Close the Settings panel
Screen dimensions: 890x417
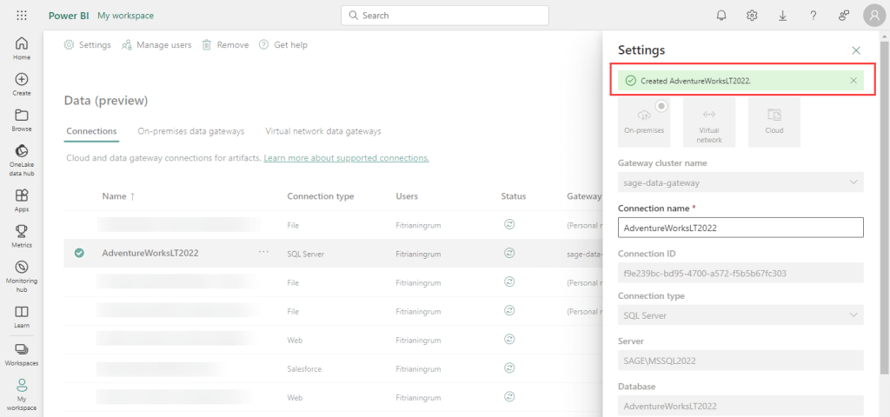[x=856, y=50]
